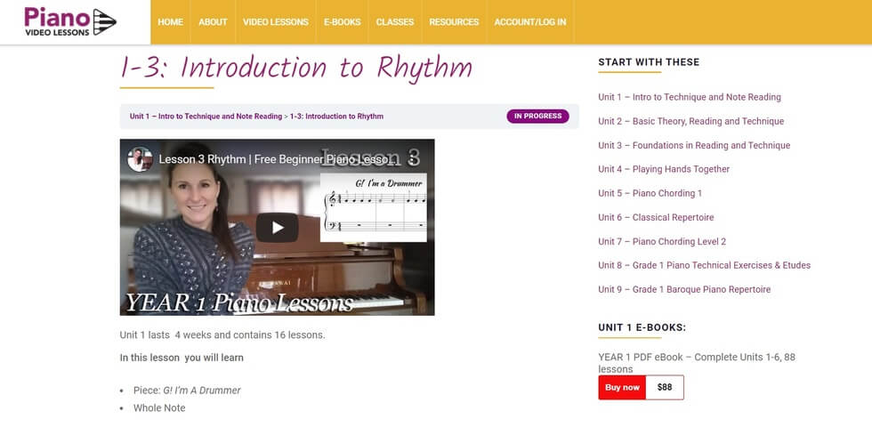Play the Lesson 3 Rhythm video
Screen dimensions: 872x427
tap(277, 228)
